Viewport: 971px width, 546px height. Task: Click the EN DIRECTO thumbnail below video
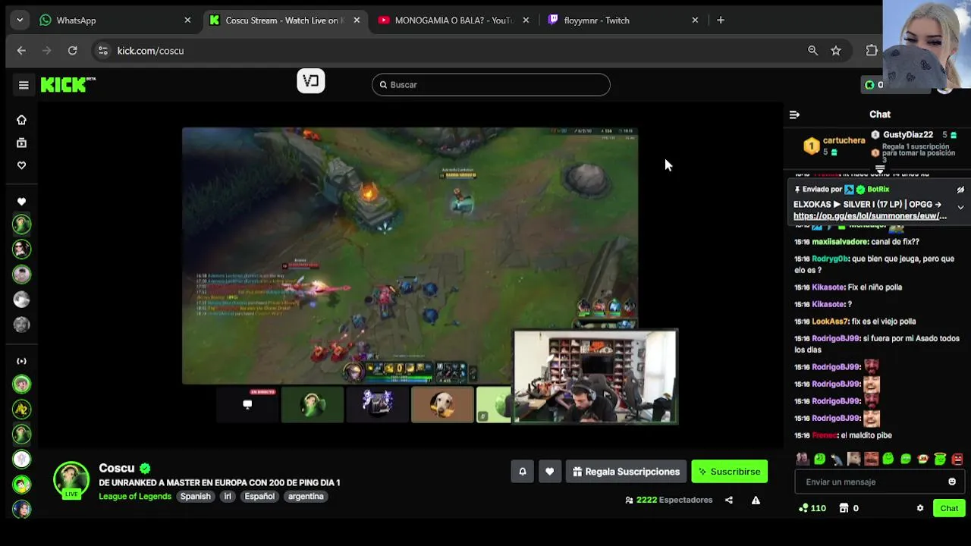tap(247, 405)
